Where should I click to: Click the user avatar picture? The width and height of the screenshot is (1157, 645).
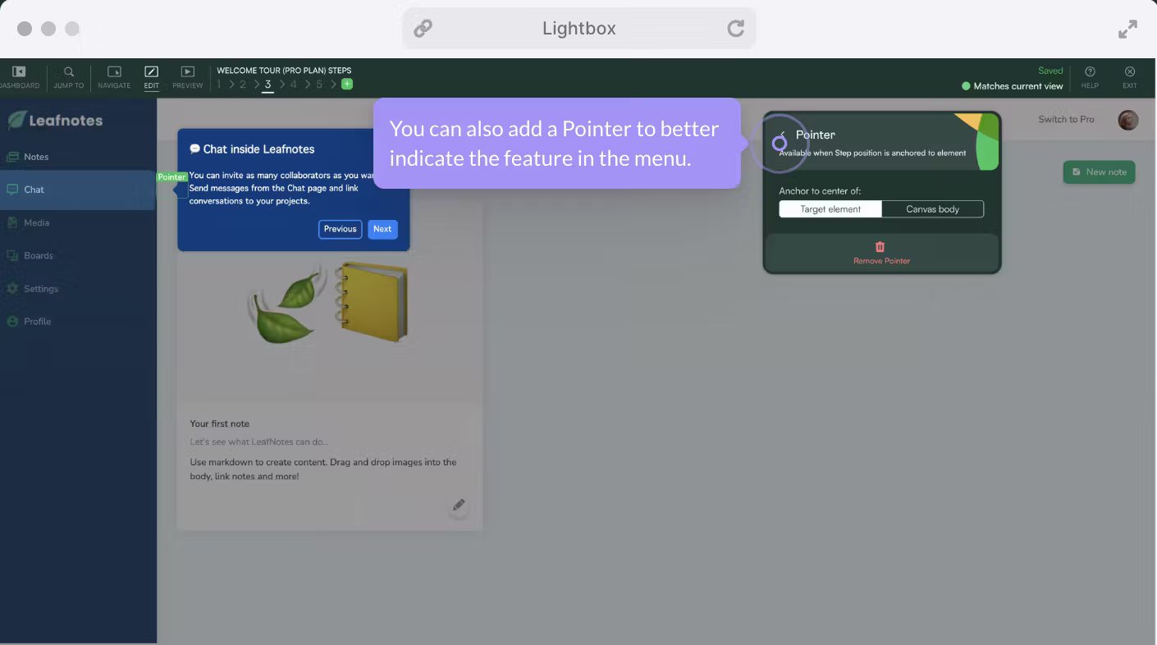[1128, 120]
